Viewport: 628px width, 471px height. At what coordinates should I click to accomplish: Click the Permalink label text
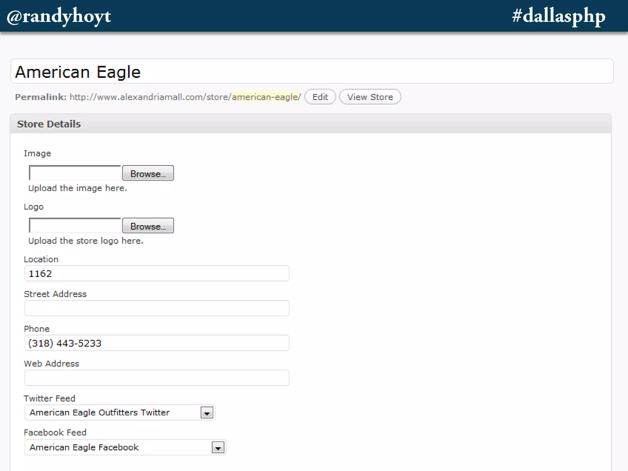pyautogui.click(x=40, y=97)
